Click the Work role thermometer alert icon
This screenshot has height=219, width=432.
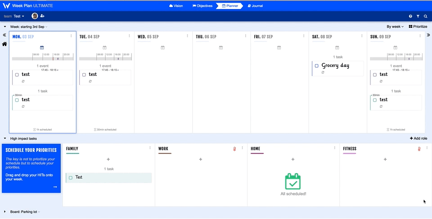click(x=235, y=149)
